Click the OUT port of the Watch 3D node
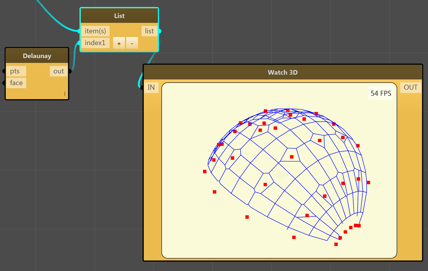This screenshot has height=271, width=428. (x=410, y=87)
